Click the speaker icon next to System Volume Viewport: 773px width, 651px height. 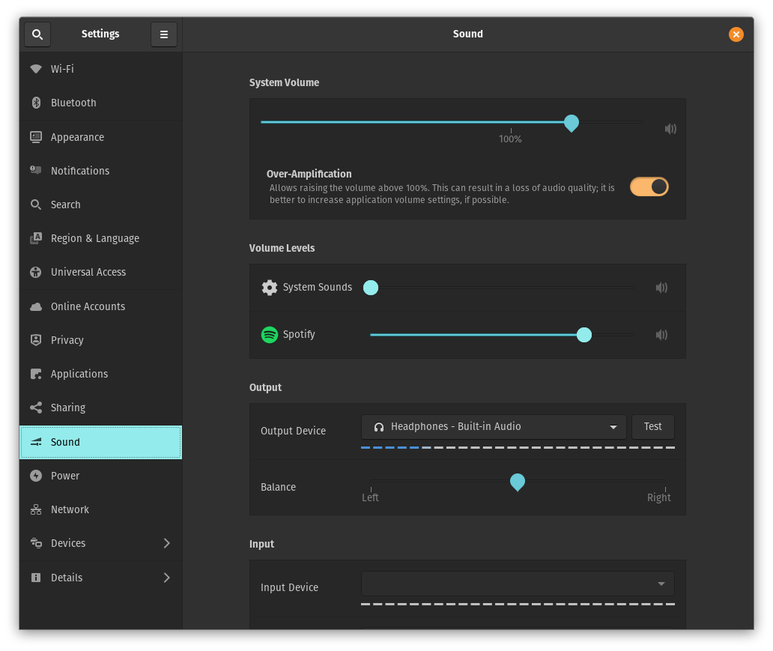click(670, 128)
